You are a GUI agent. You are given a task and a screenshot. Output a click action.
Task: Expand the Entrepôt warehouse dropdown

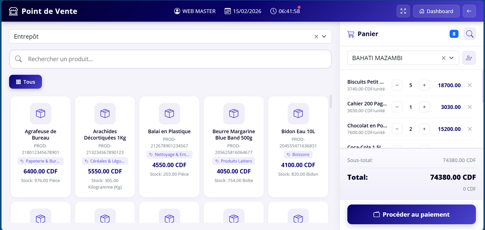click(324, 36)
